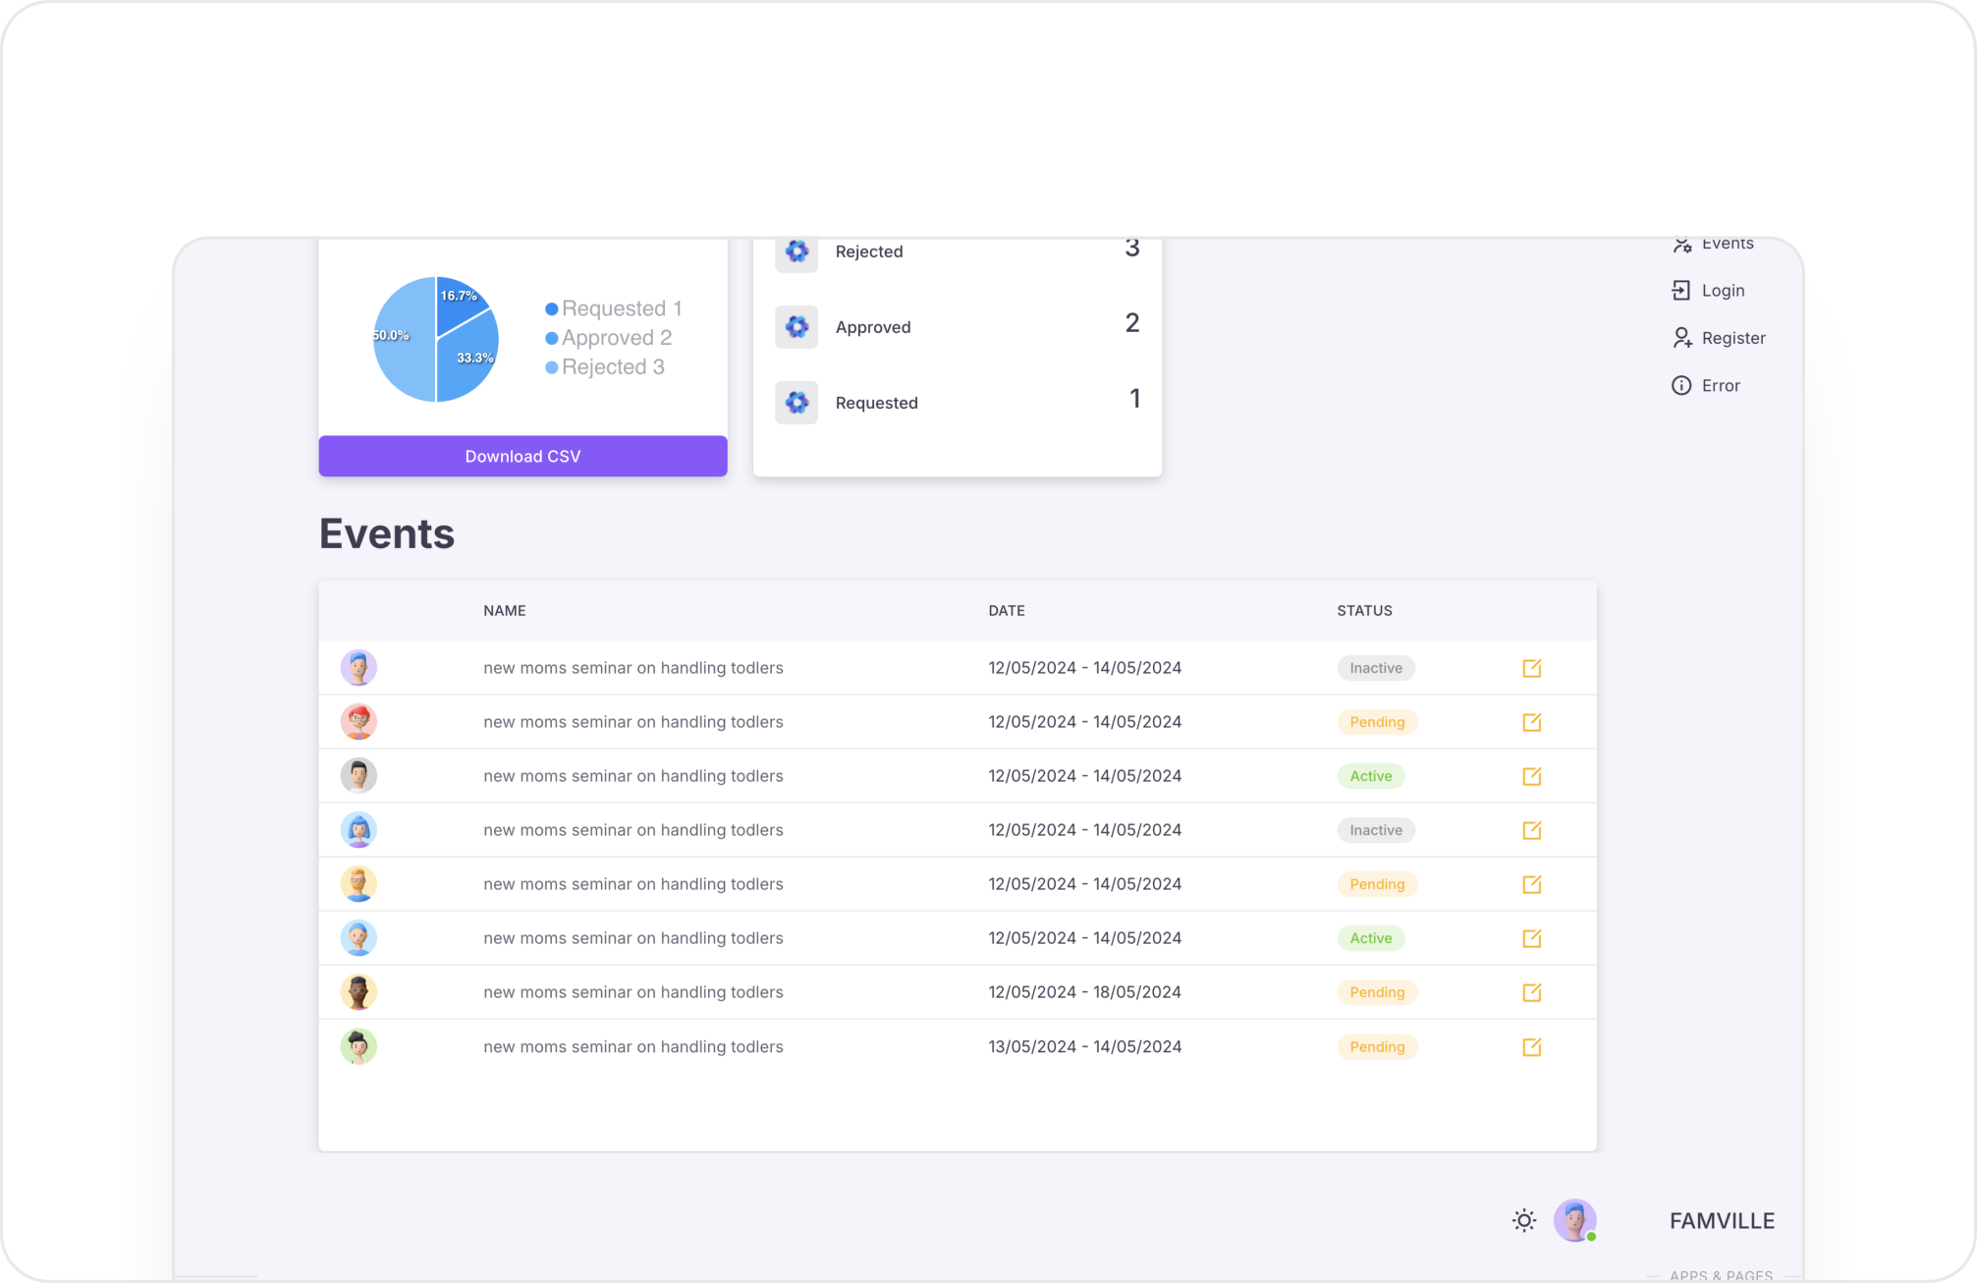Screen dimensions: 1977x1283
Task: Click the Rejected stat icon
Action: pyautogui.click(x=796, y=251)
